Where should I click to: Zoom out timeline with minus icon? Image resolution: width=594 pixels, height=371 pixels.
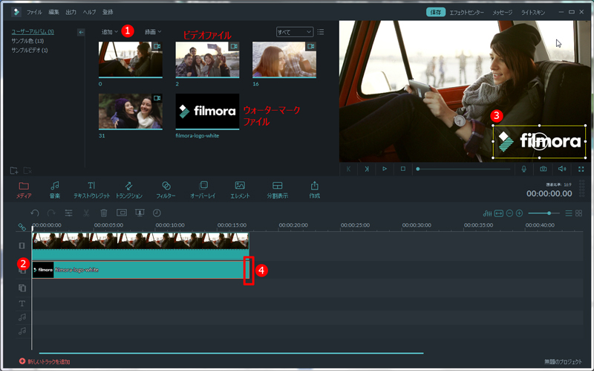click(509, 213)
